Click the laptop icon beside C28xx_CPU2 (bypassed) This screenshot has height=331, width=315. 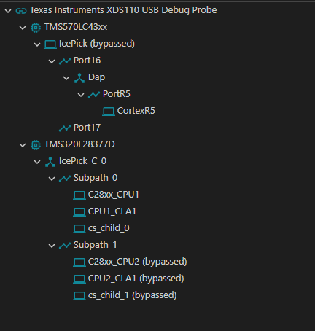pyautogui.click(x=79, y=262)
